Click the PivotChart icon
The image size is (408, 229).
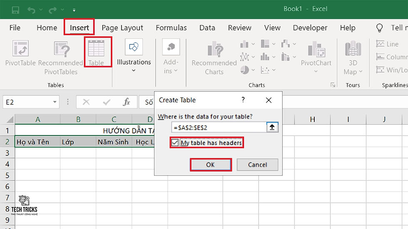point(316,49)
